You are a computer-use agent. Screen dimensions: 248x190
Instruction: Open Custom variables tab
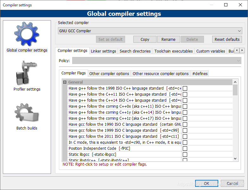coord(211,51)
